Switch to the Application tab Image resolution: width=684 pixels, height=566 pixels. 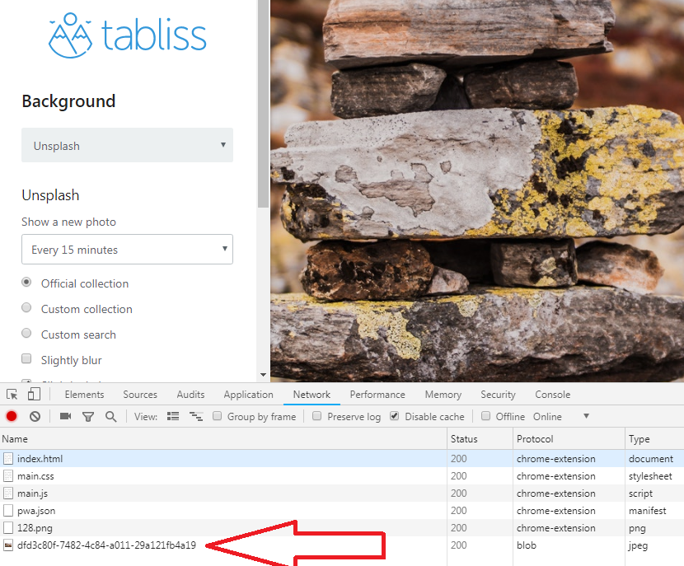[x=249, y=394]
